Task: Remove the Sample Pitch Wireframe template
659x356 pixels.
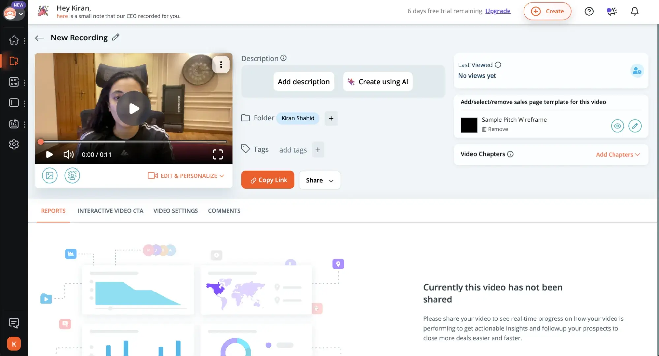Action: pos(495,129)
